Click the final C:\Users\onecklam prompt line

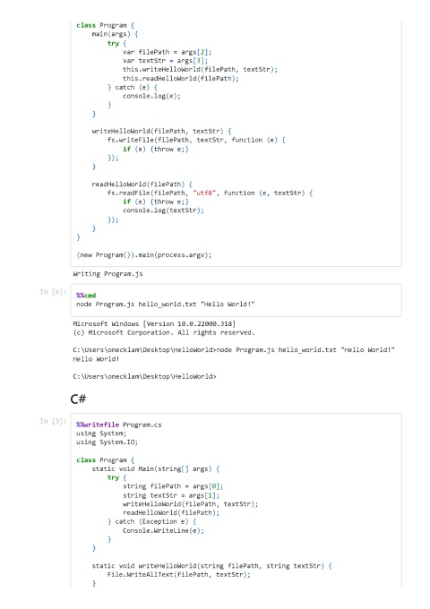pyautogui.click(x=144, y=376)
